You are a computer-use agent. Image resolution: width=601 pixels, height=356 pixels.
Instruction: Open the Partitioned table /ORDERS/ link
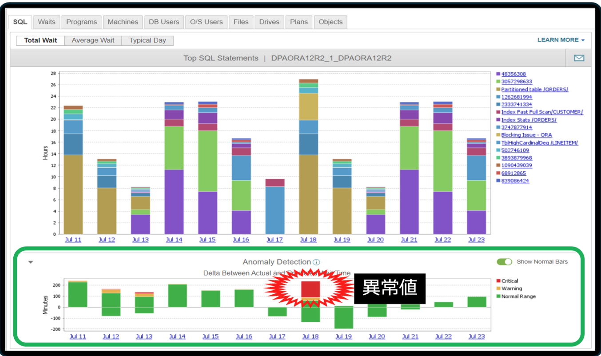click(534, 89)
